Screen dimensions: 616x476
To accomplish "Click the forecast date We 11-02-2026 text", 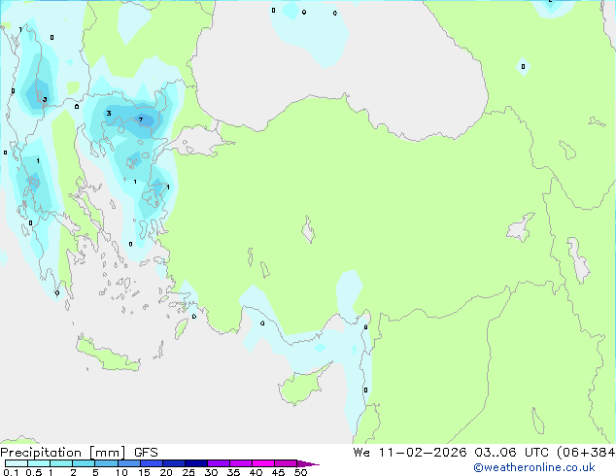I will click(x=410, y=452).
